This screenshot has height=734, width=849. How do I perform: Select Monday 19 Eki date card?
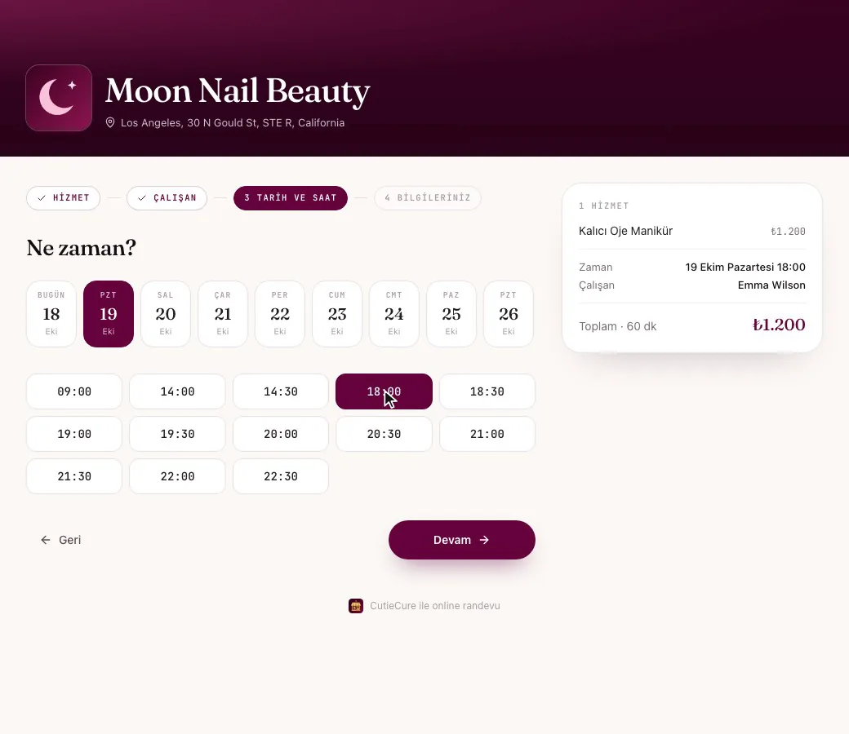click(109, 314)
